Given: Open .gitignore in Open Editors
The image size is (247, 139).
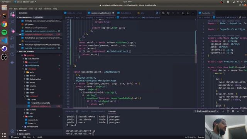Looking at the screenshot, I should click(29, 24).
